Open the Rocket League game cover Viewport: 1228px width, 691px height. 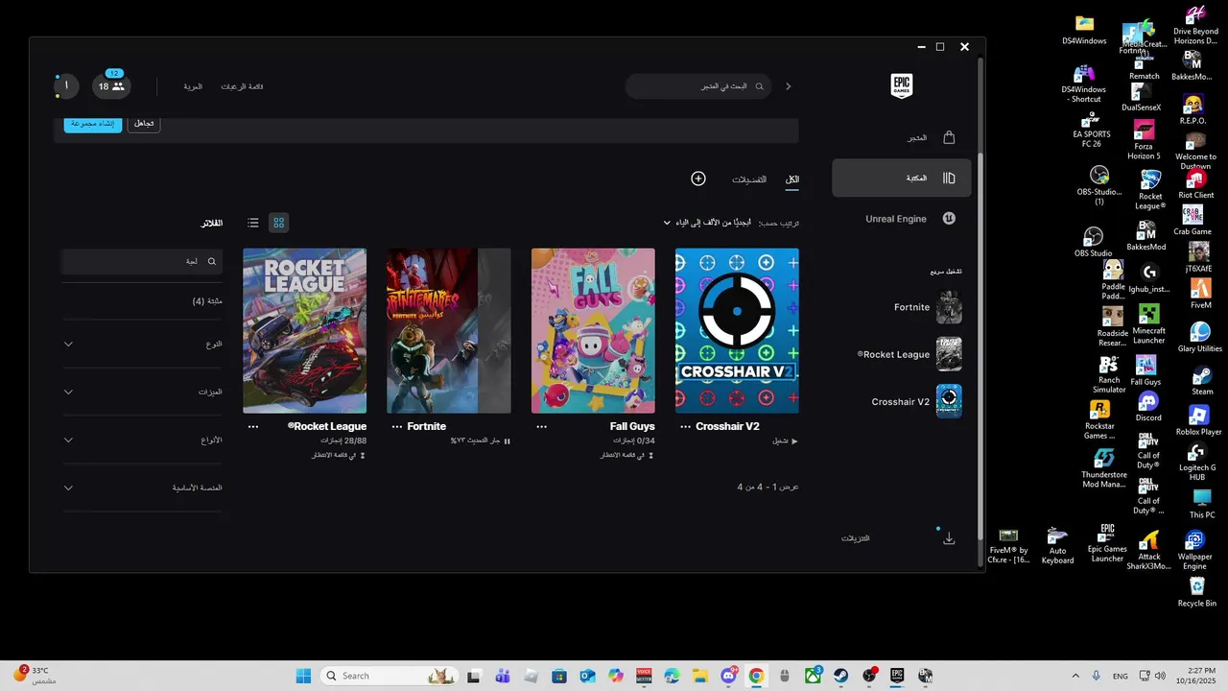coord(304,331)
